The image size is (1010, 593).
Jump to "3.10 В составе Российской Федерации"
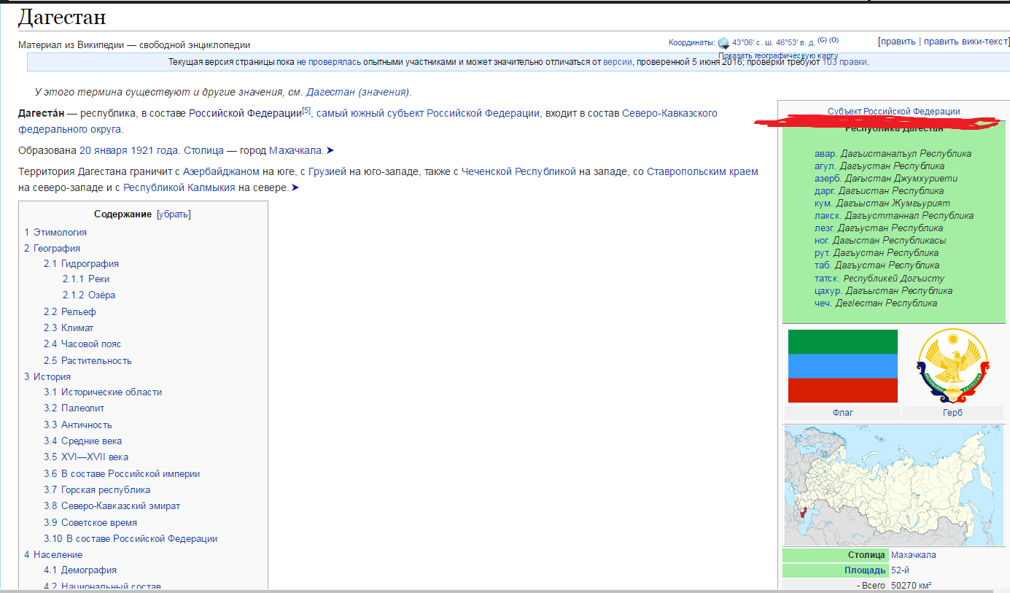pos(131,539)
